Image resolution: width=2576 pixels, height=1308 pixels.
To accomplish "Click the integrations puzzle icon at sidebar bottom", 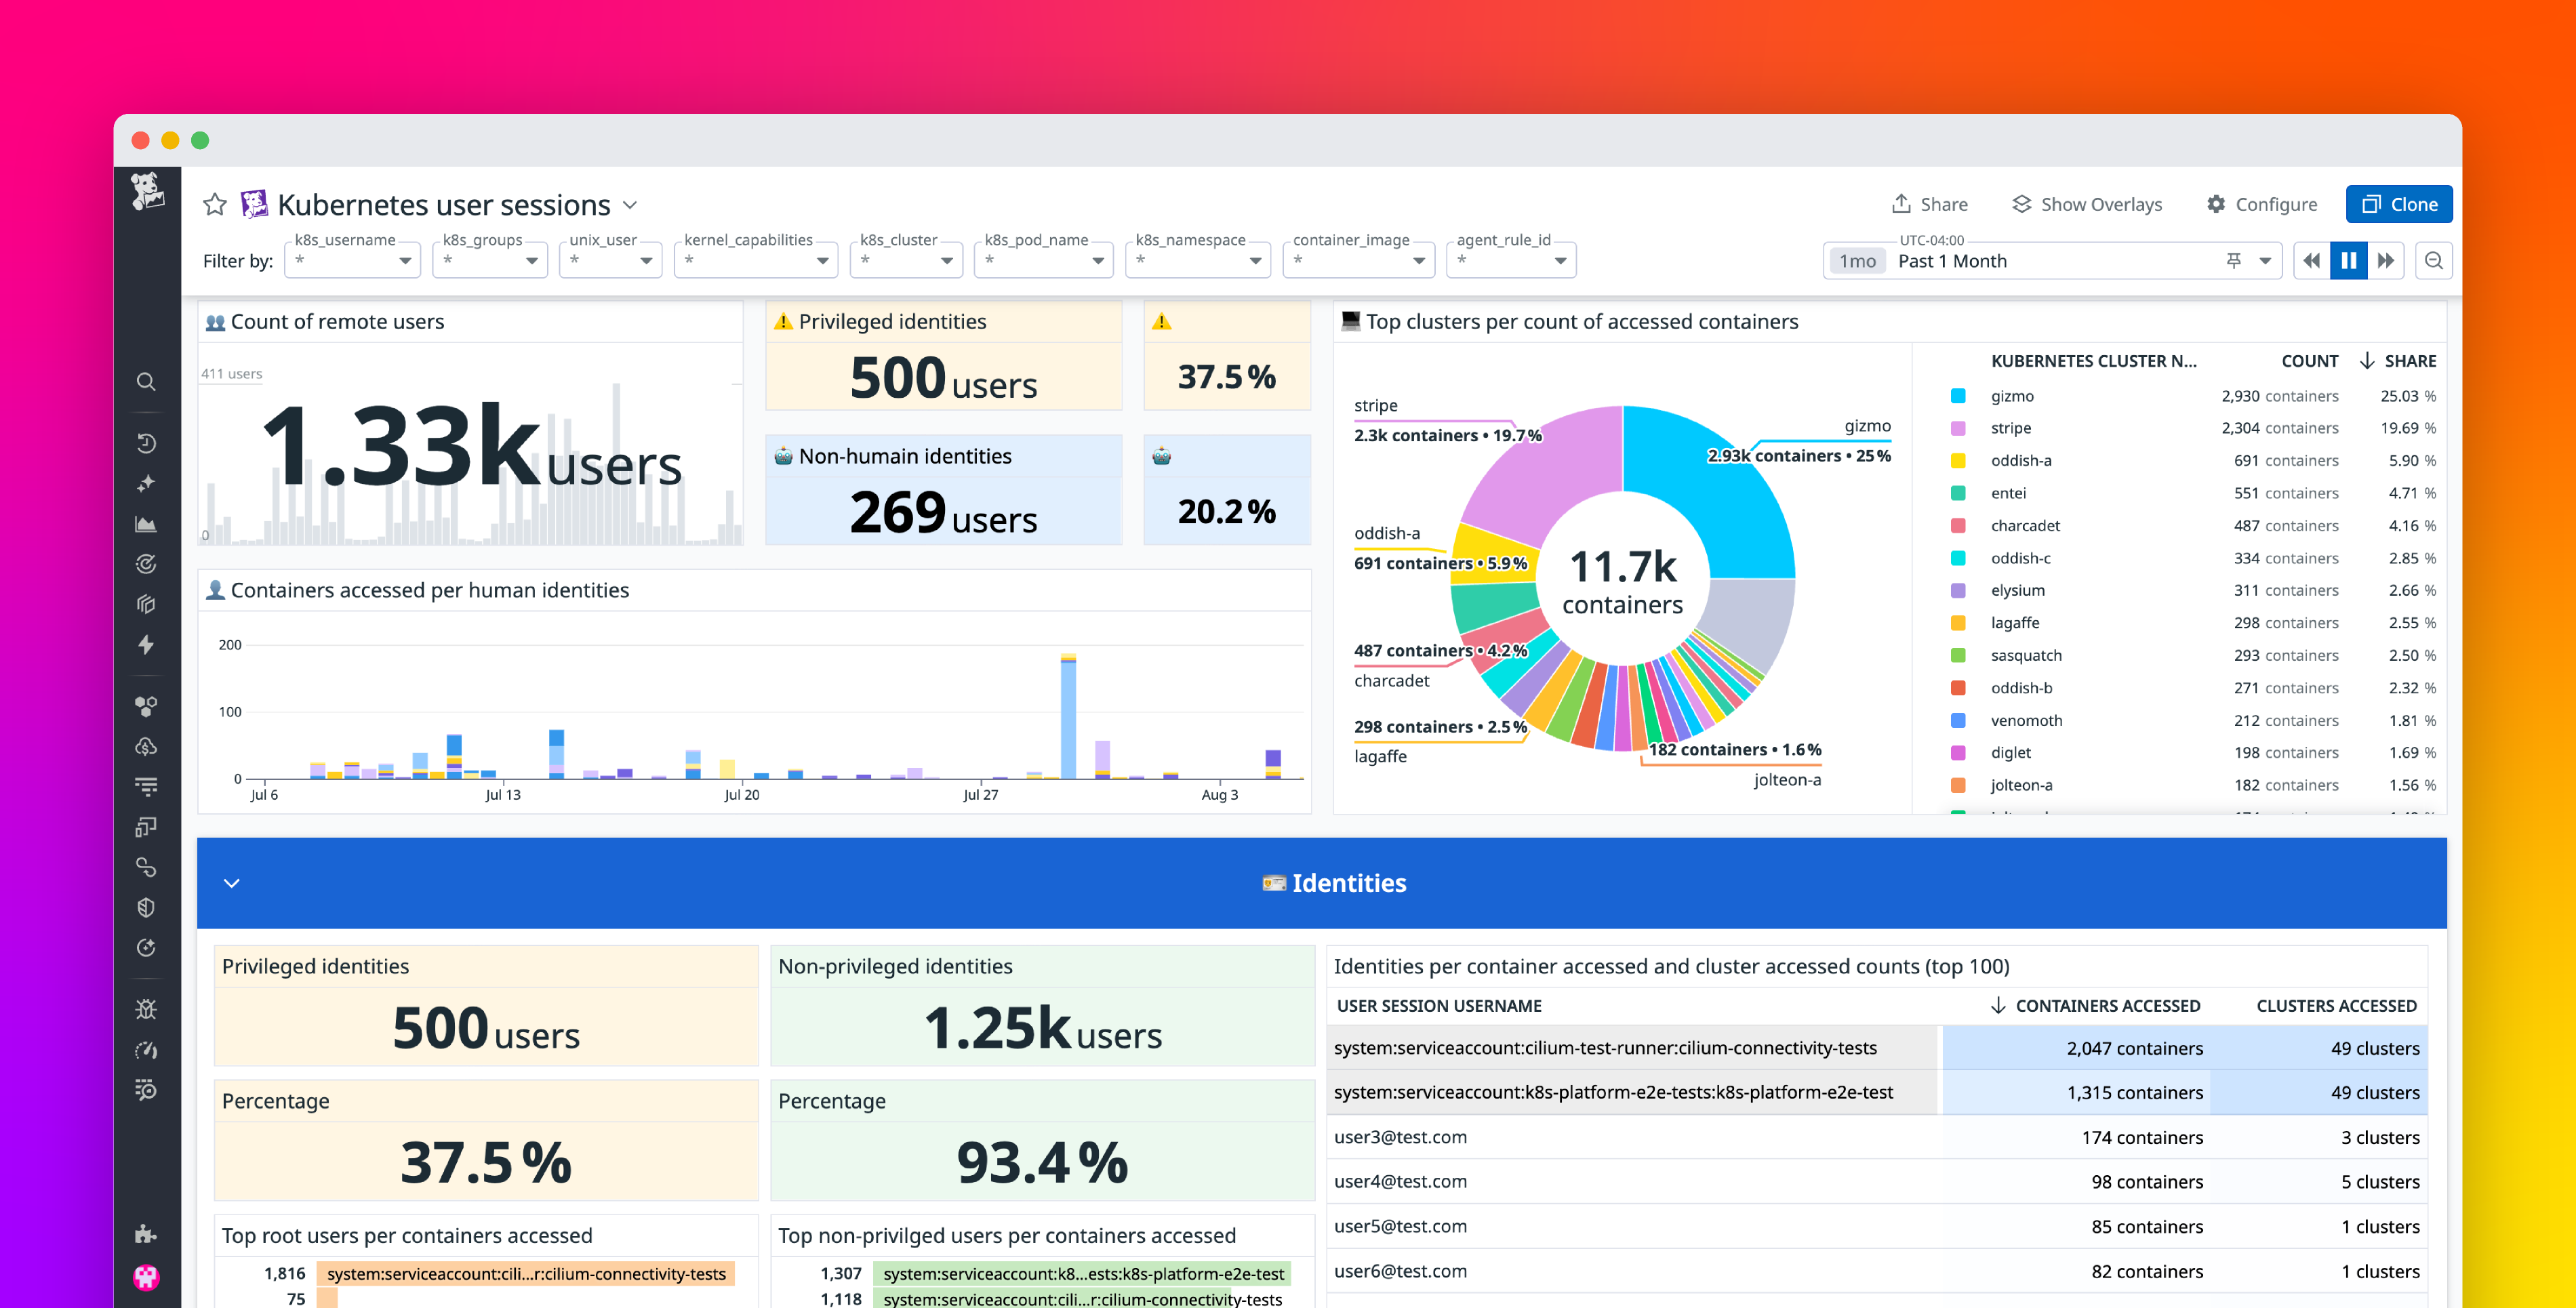I will click(146, 1233).
